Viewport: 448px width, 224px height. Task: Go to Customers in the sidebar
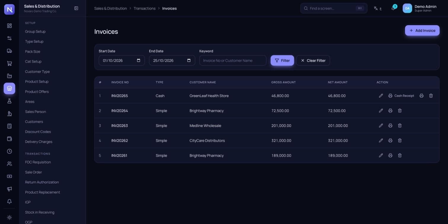point(34,121)
